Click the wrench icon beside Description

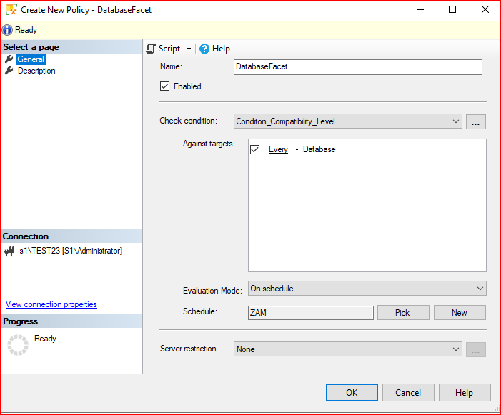coord(9,71)
